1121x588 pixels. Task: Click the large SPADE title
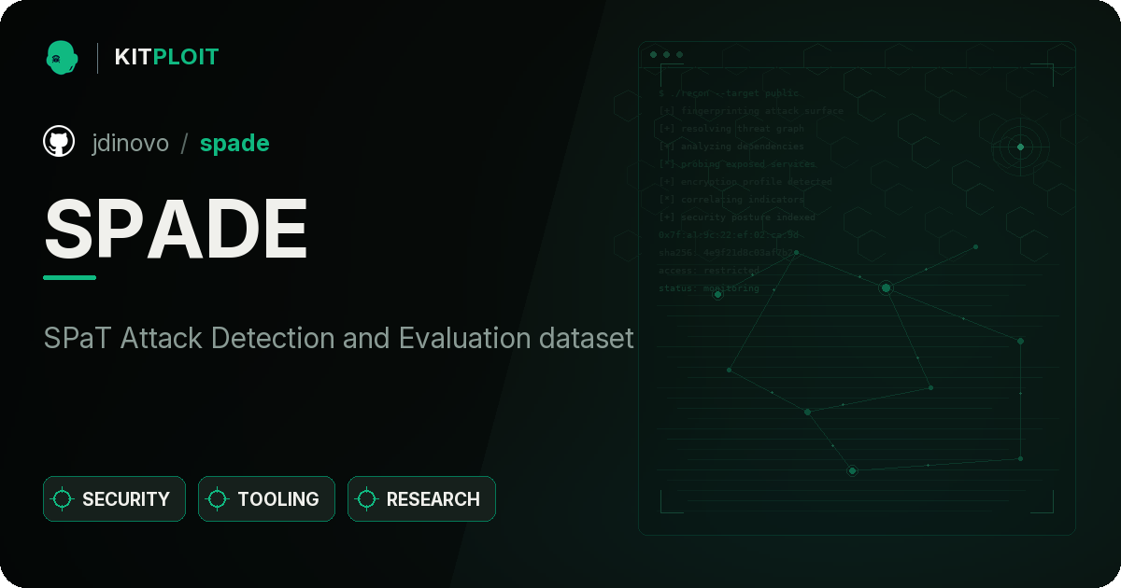coord(176,229)
